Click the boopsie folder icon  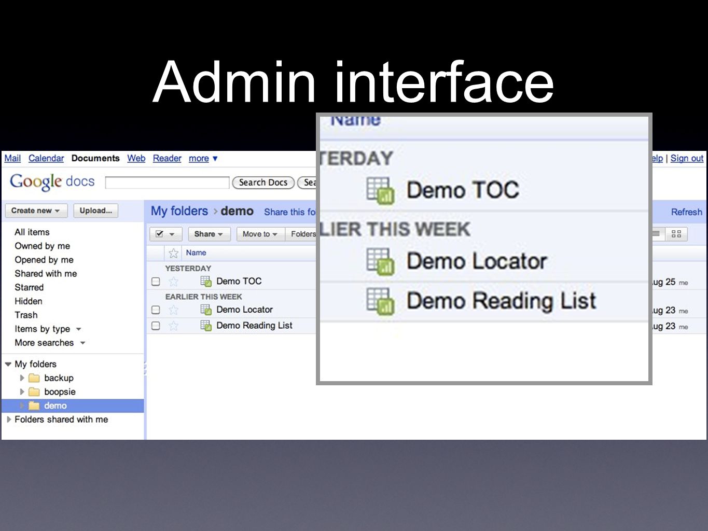point(34,392)
